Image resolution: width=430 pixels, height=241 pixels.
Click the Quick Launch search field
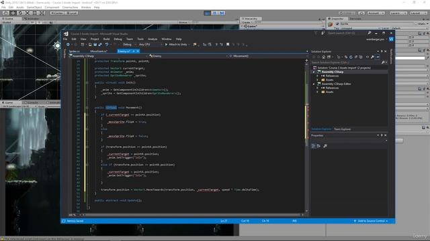click(x=347, y=33)
